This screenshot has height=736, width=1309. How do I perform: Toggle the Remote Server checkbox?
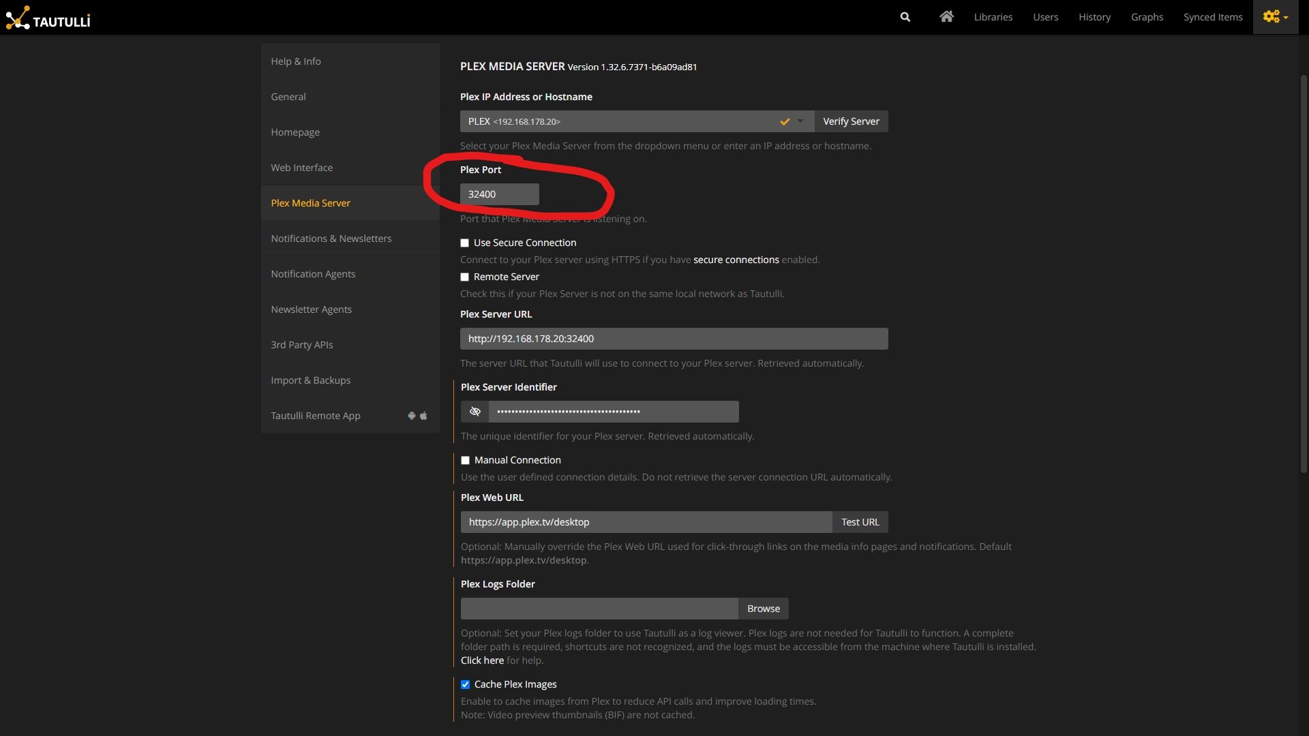[x=464, y=277]
